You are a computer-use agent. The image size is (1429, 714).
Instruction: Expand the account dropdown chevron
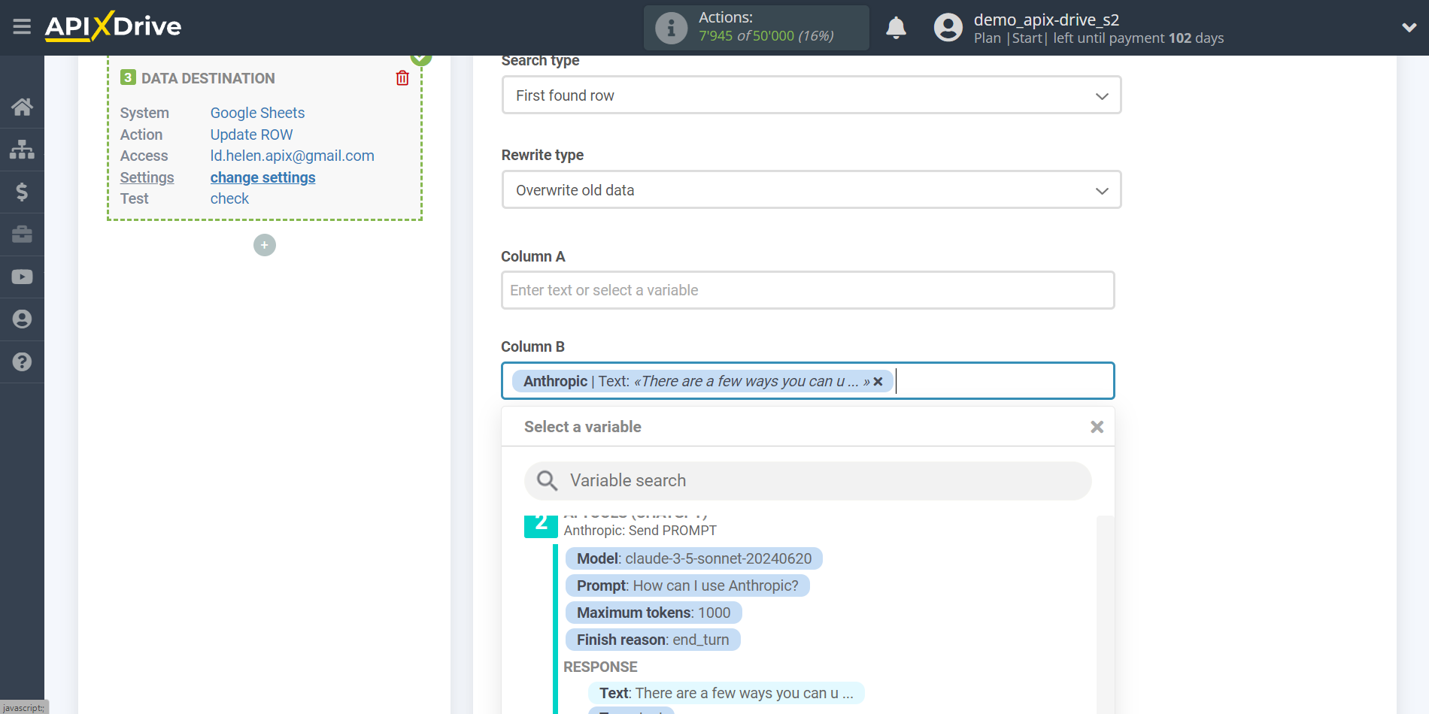tap(1409, 28)
